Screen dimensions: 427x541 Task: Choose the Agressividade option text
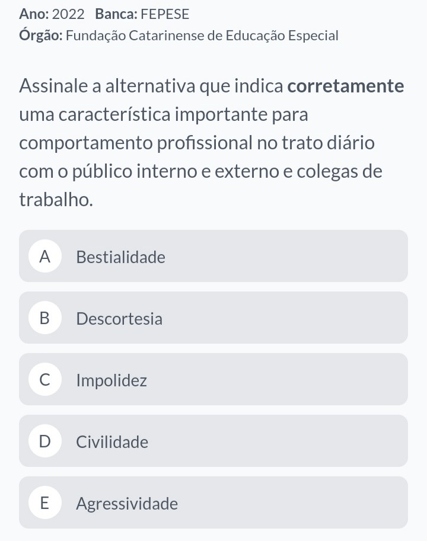[x=127, y=504]
